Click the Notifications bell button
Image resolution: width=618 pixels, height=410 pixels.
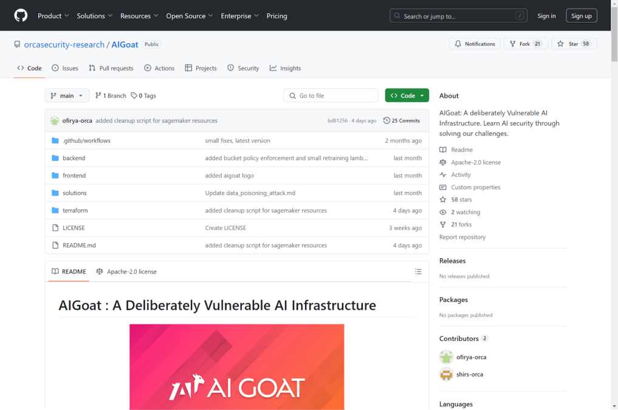point(475,44)
